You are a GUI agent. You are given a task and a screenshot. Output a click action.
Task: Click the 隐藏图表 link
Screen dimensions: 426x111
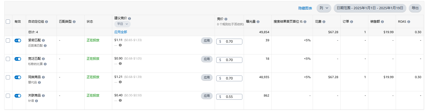tap(305, 8)
